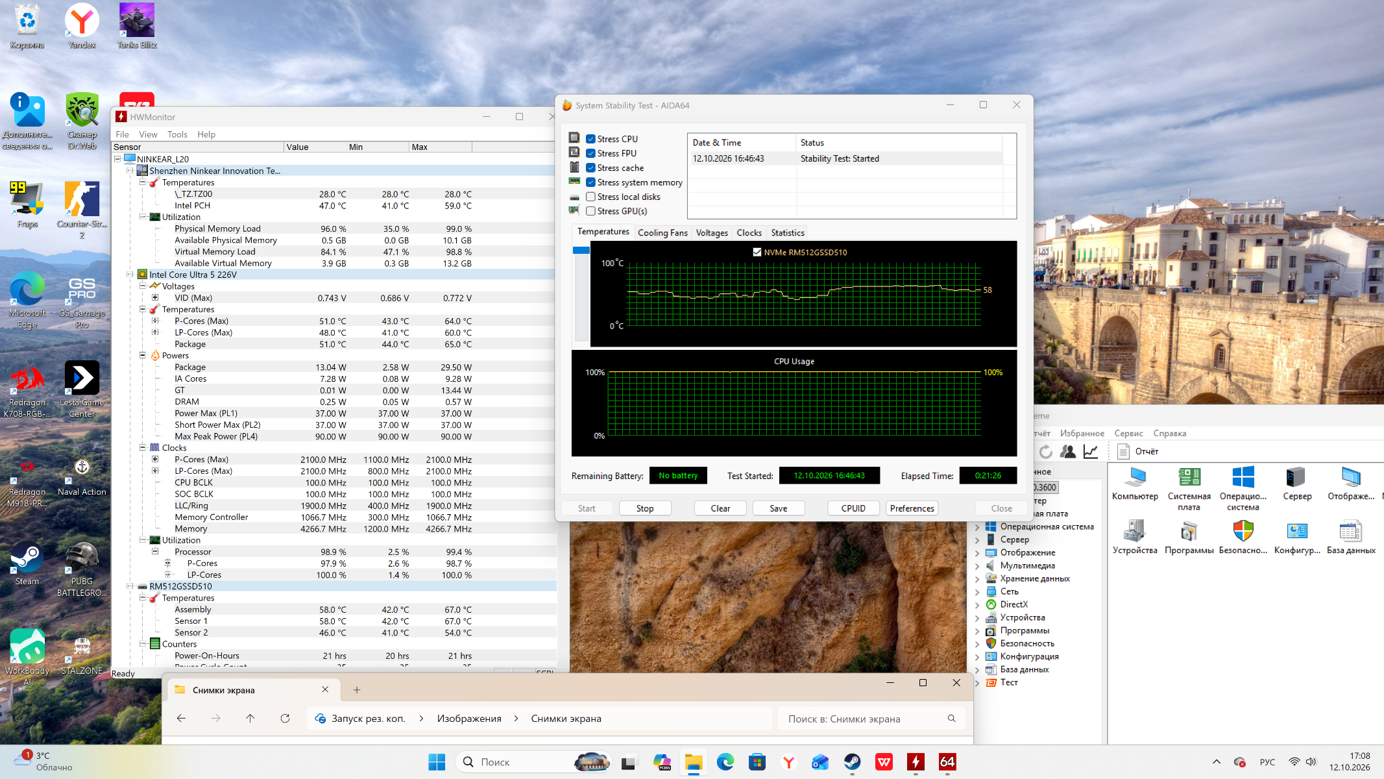Open the Компьютер icon in AIDA64
Image resolution: width=1384 pixels, height=779 pixels.
[x=1135, y=484]
